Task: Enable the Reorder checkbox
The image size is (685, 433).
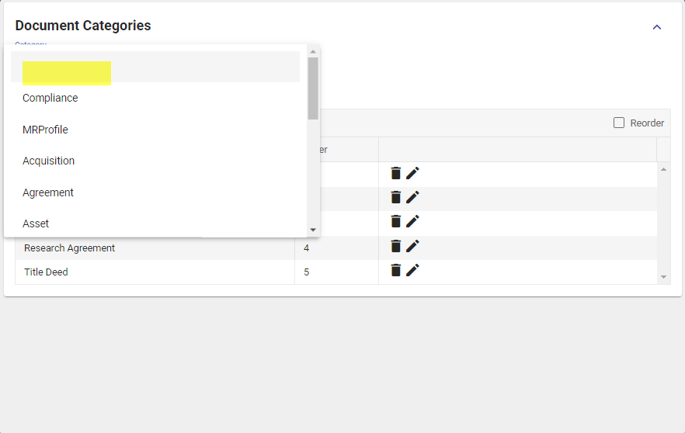Action: pyautogui.click(x=619, y=123)
